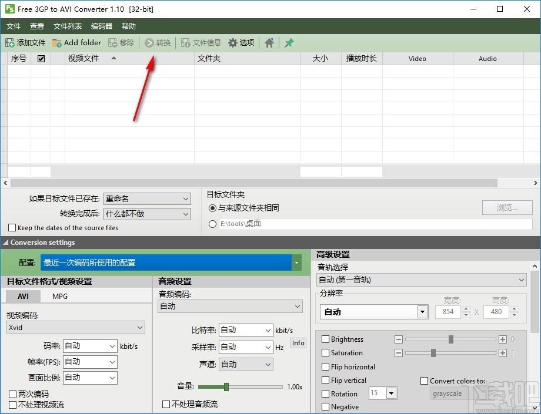Open the 码率 video bitrate dropdown
541x414 pixels.
pos(90,346)
